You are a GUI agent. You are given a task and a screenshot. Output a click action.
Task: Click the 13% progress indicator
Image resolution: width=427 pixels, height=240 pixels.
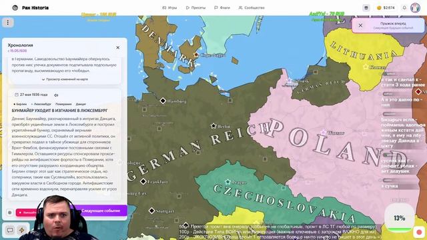click(399, 218)
